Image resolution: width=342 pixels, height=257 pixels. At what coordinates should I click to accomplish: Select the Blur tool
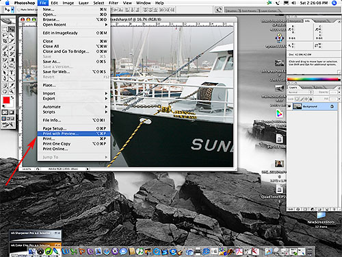coord(5,66)
